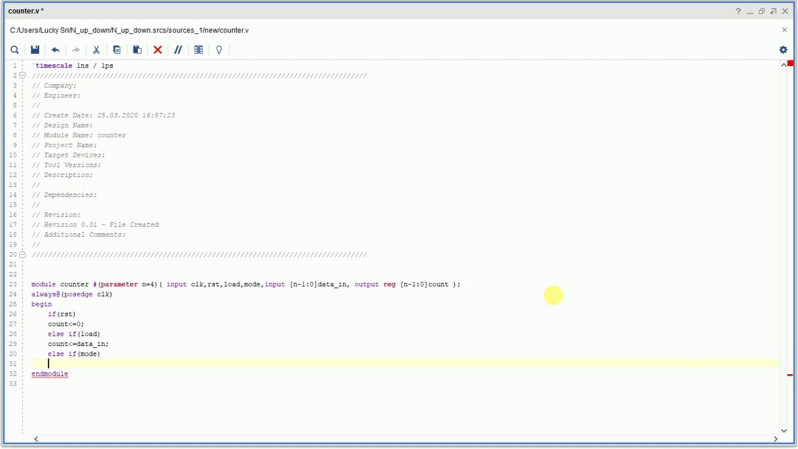Click the 'module counter' declaration line
The width and height of the screenshot is (798, 449).
point(246,284)
